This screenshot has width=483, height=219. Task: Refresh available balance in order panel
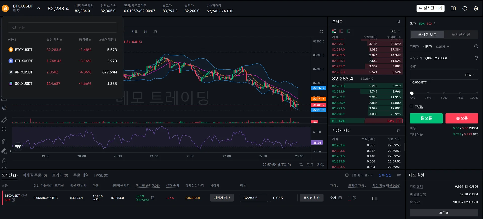[x=476, y=58]
